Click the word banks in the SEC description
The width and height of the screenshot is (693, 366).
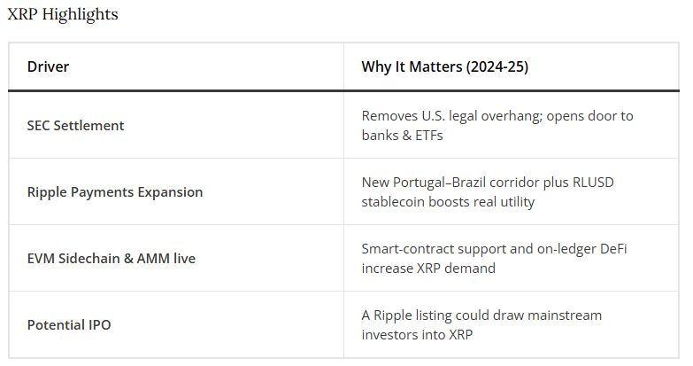click(x=381, y=135)
